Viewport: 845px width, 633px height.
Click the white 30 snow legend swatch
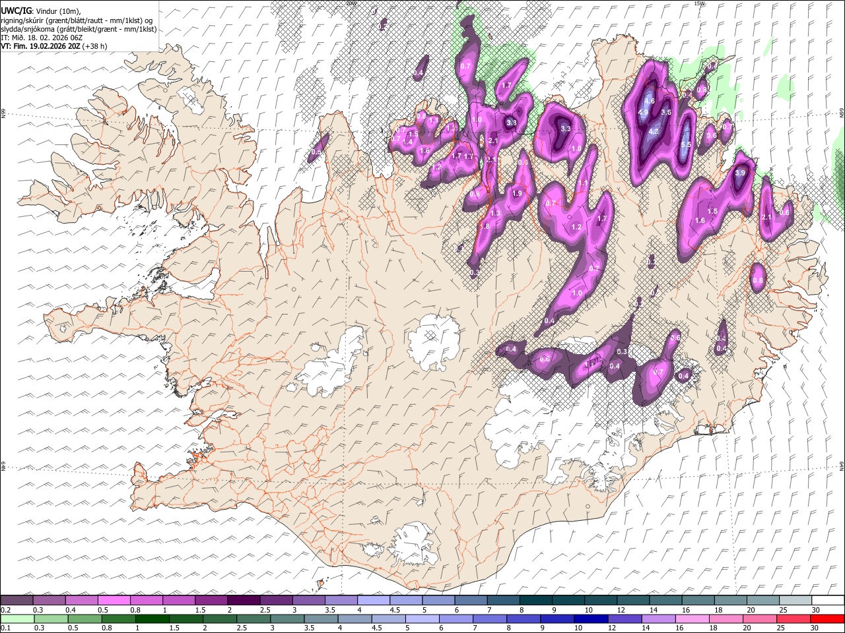click(827, 600)
